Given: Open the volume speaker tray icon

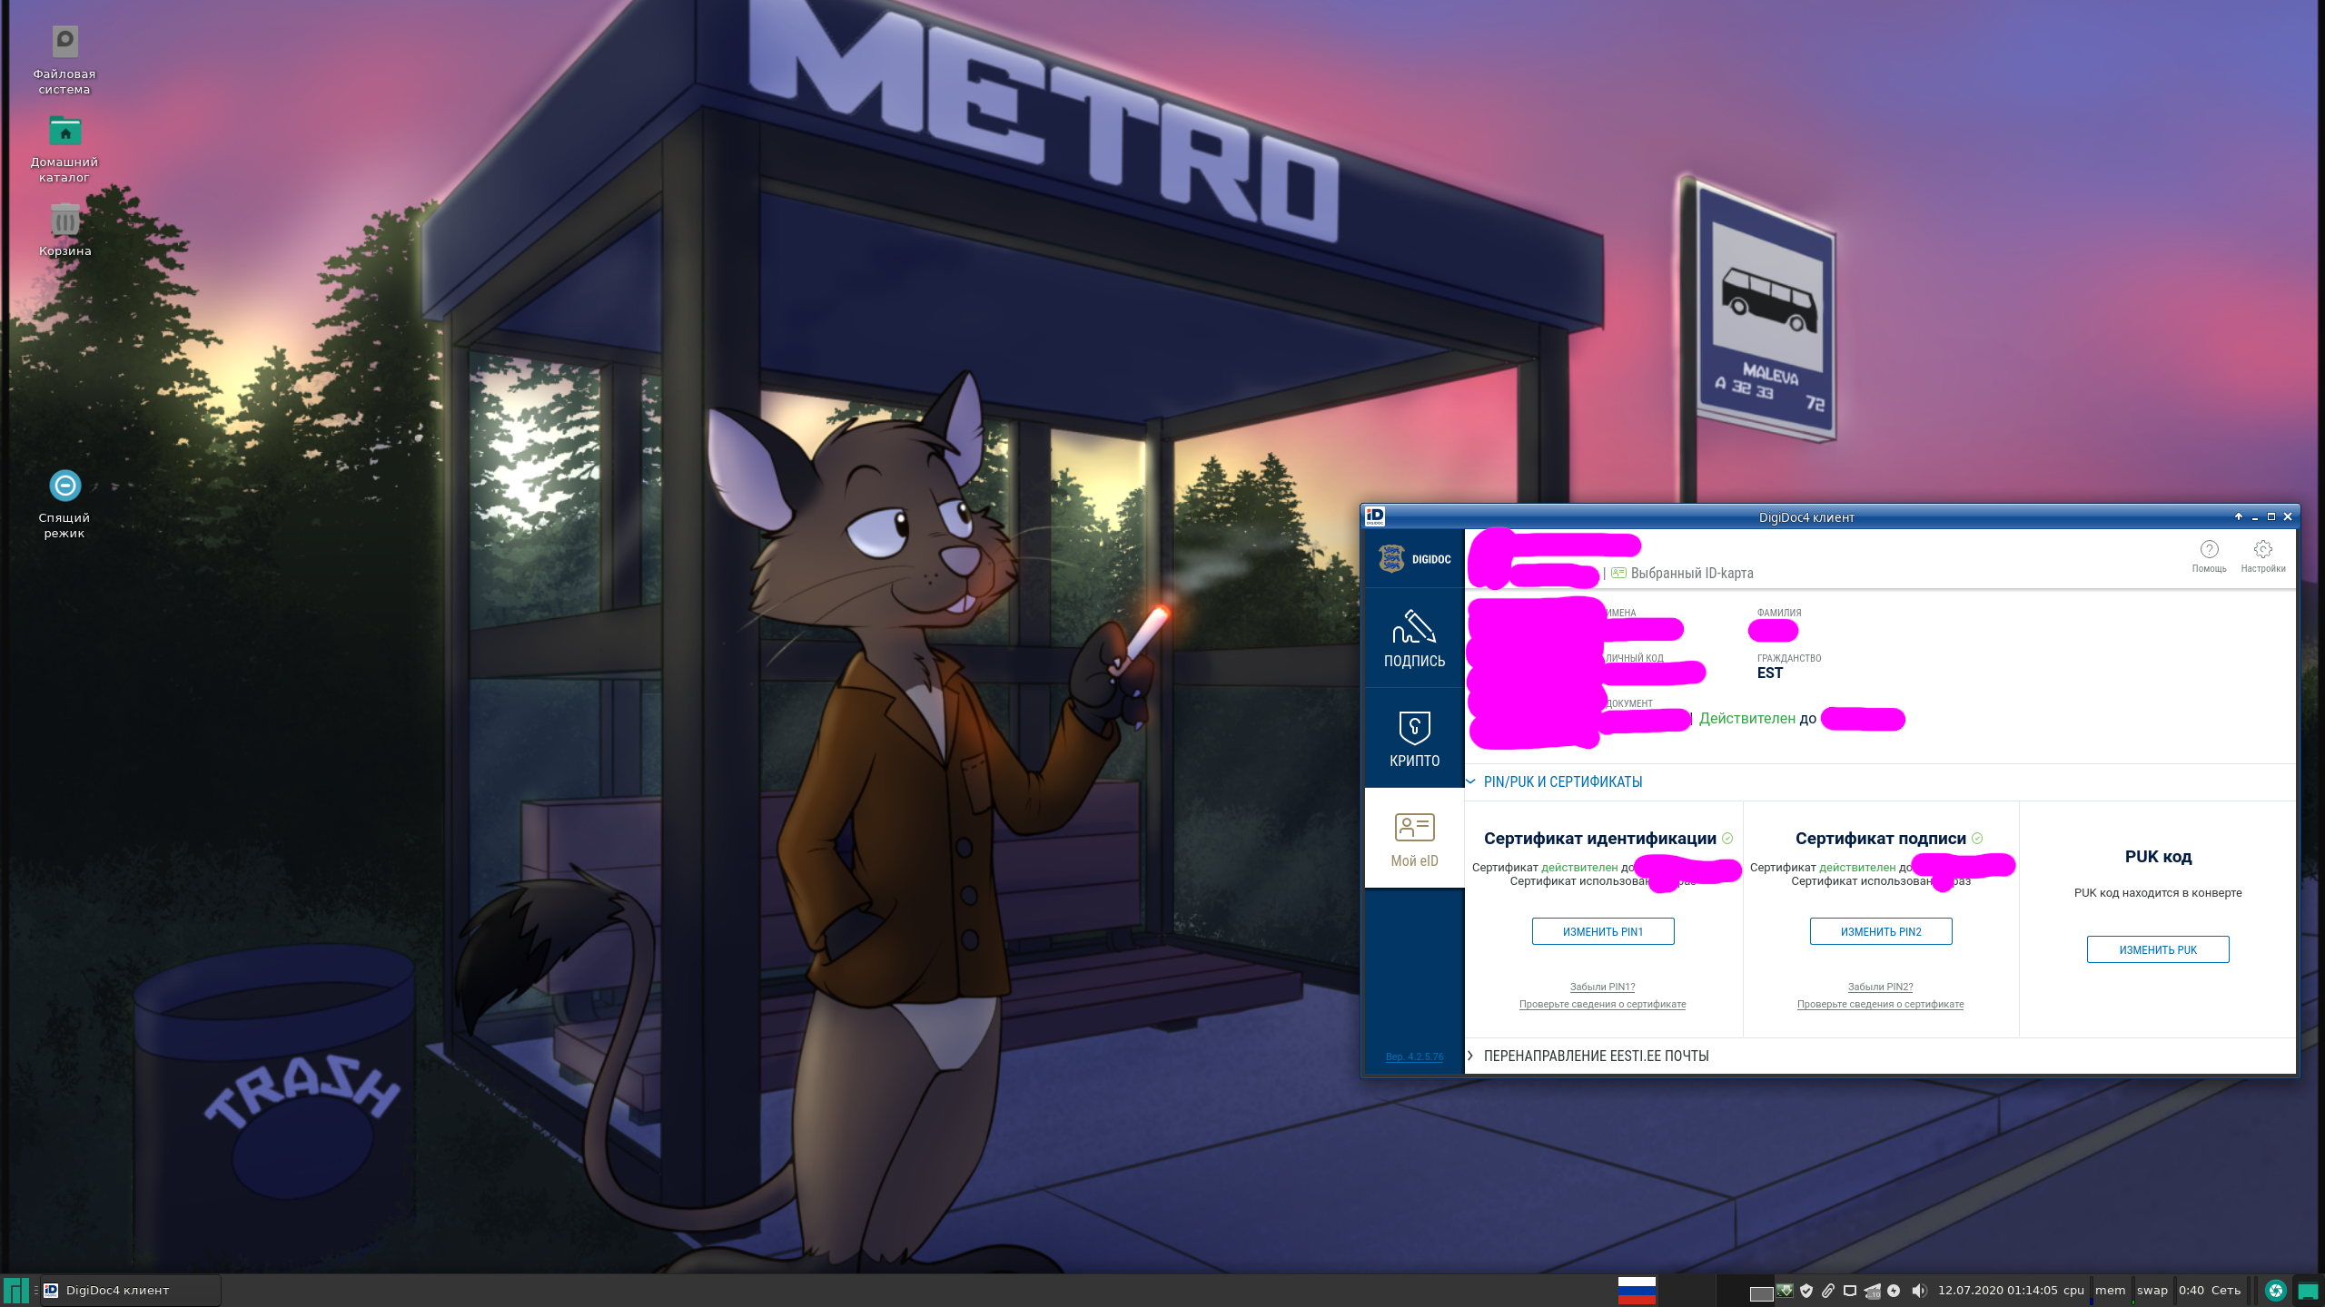Looking at the screenshot, I should (1918, 1290).
